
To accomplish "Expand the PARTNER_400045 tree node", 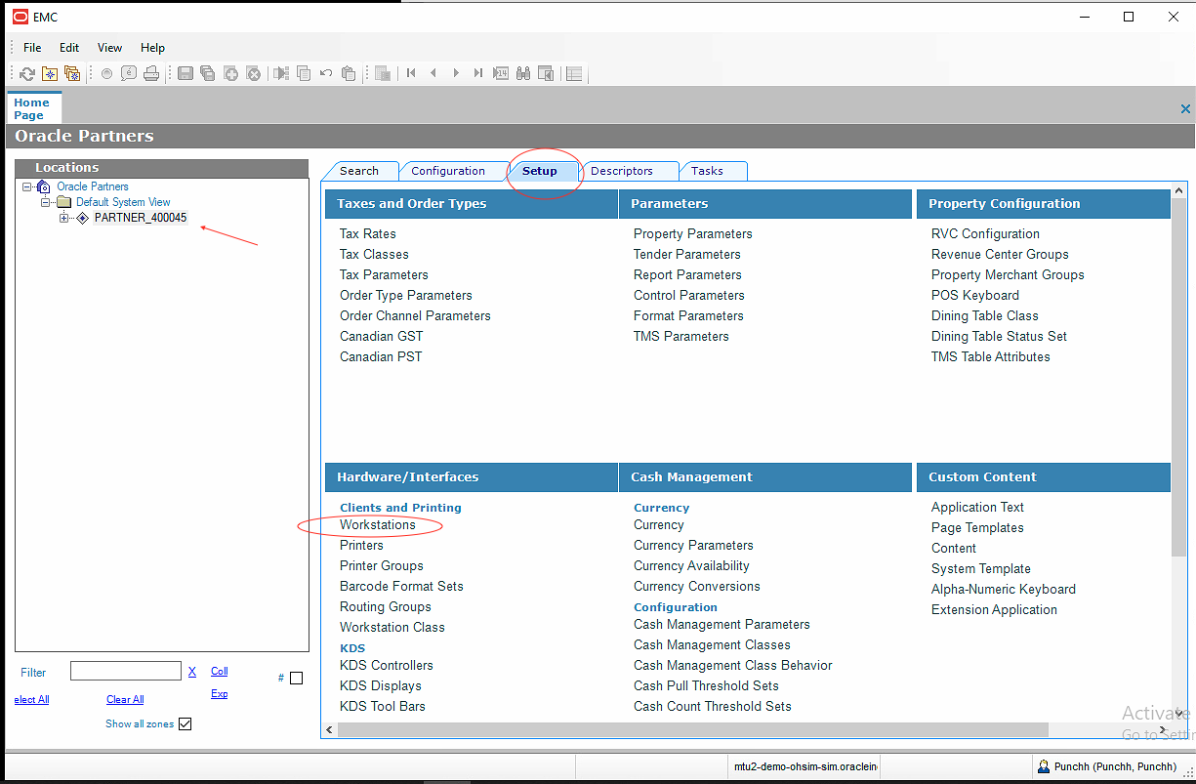I will (64, 218).
